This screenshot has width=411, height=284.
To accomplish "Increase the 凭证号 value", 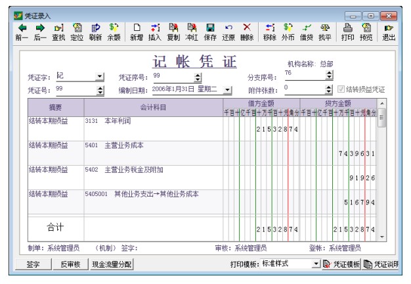I will (x=100, y=89).
